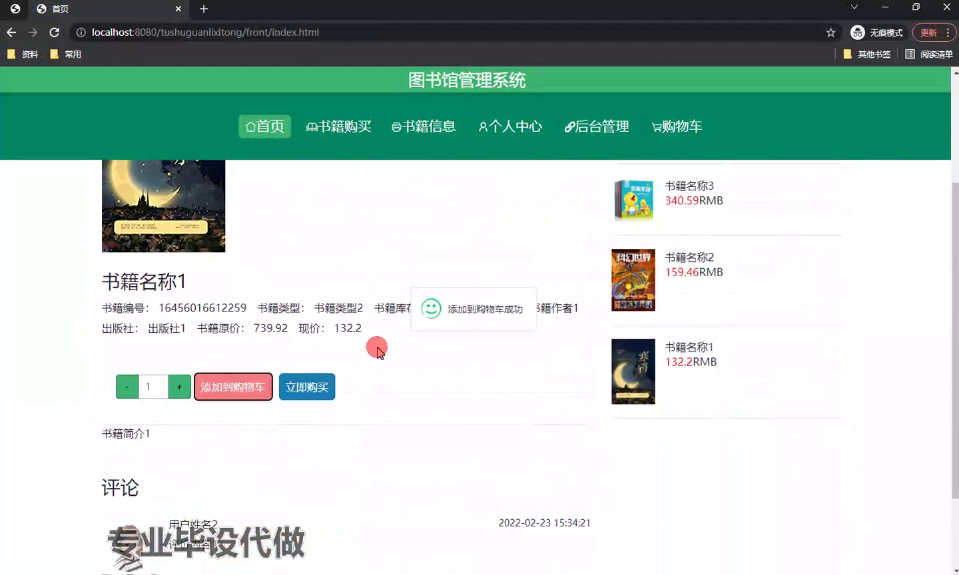Open 书籍购买 in the navigation menu
The height and width of the screenshot is (575, 959).
(338, 126)
